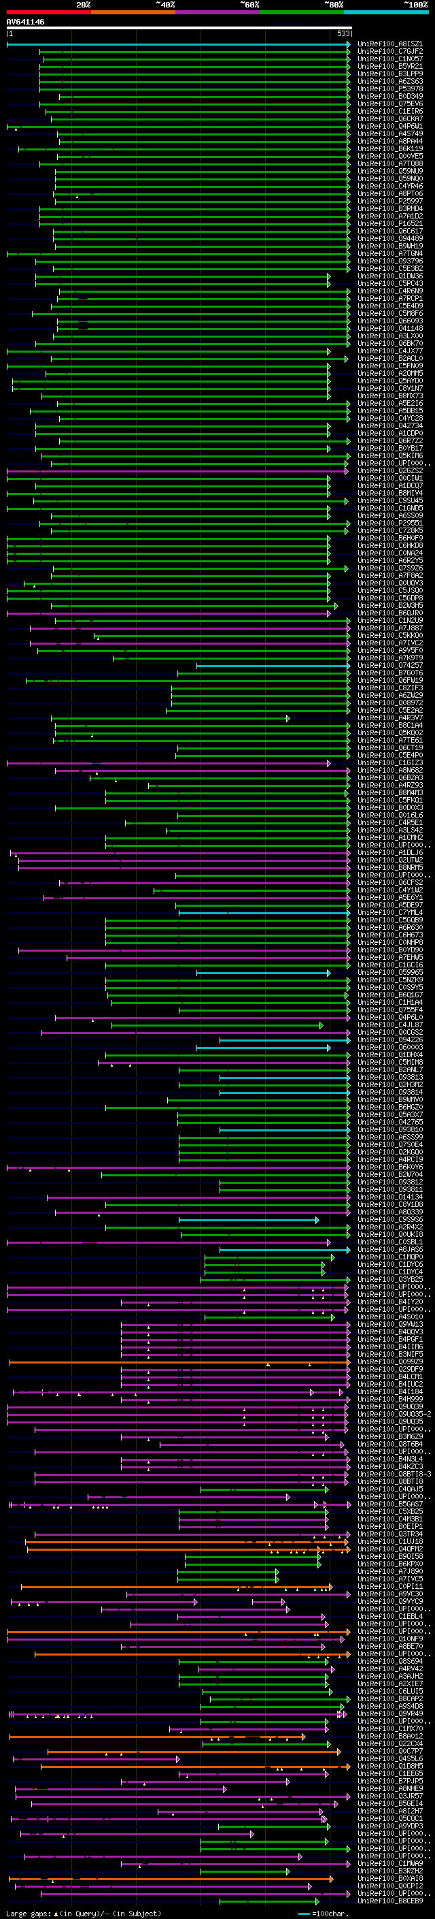The height and width of the screenshot is (1919, 435).
Task: Pick the UniRef100_B6H0F9 hit label
Action: (389, 538)
